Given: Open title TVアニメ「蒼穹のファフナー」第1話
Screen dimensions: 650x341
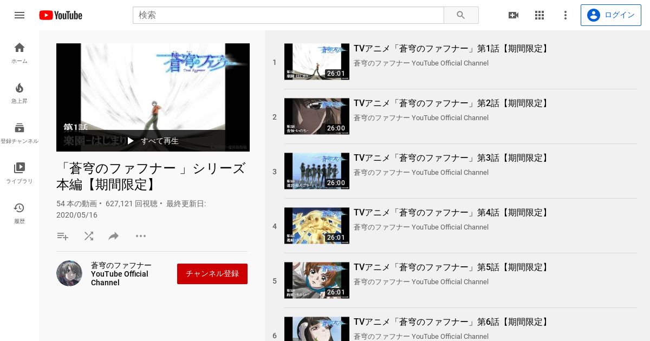Looking at the screenshot, I should 452,49.
